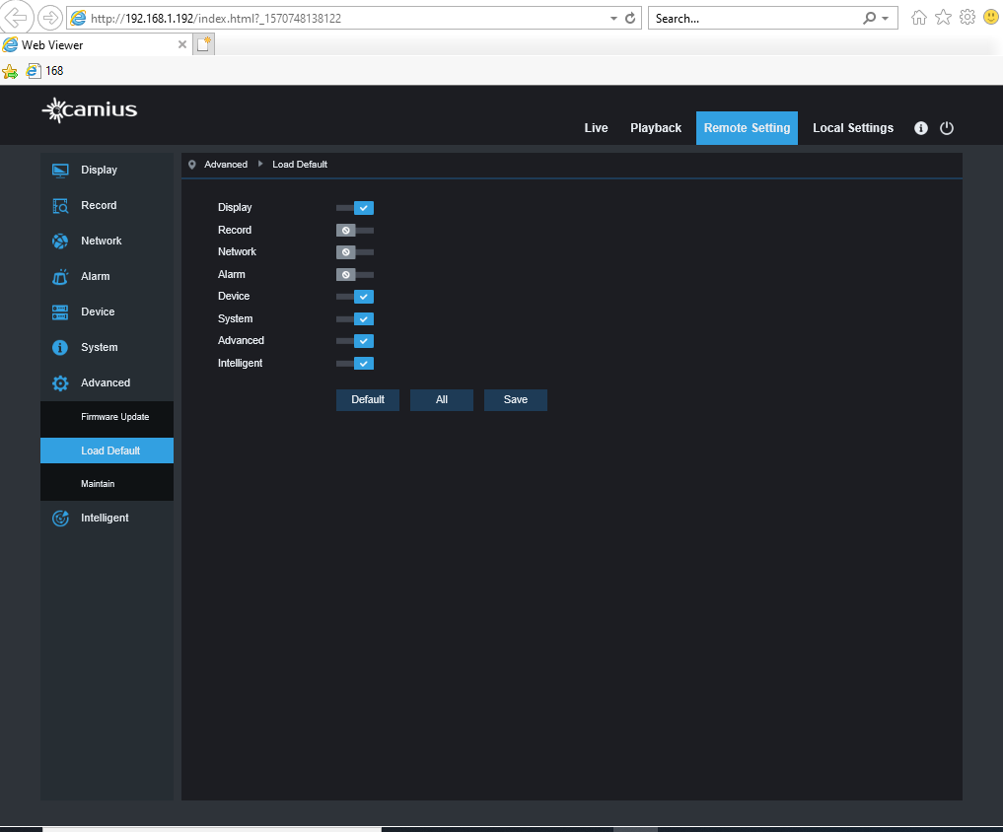Select the Record settings icon

61,205
